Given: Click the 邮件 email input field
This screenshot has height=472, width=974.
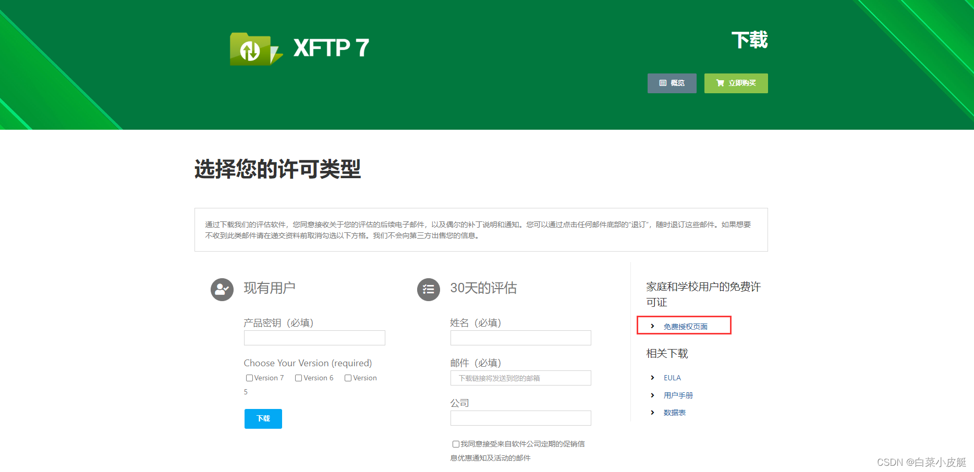Looking at the screenshot, I should tap(520, 378).
